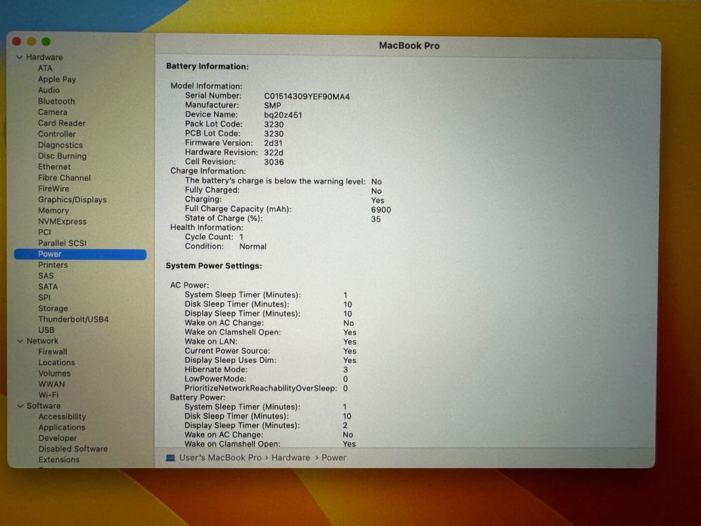Image resolution: width=701 pixels, height=526 pixels.
Task: Select Accessibility under Software
Action: point(62,416)
